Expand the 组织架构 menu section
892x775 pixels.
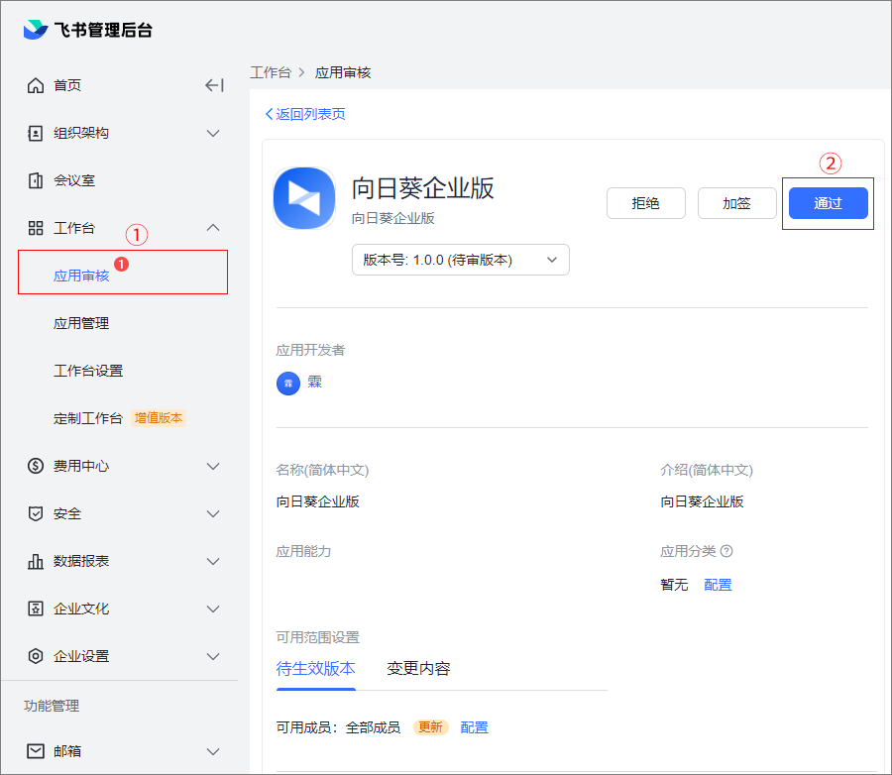[213, 133]
